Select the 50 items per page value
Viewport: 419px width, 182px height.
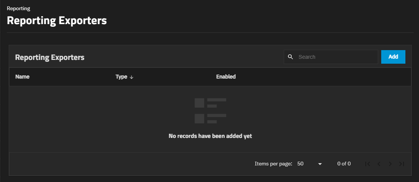pos(301,164)
